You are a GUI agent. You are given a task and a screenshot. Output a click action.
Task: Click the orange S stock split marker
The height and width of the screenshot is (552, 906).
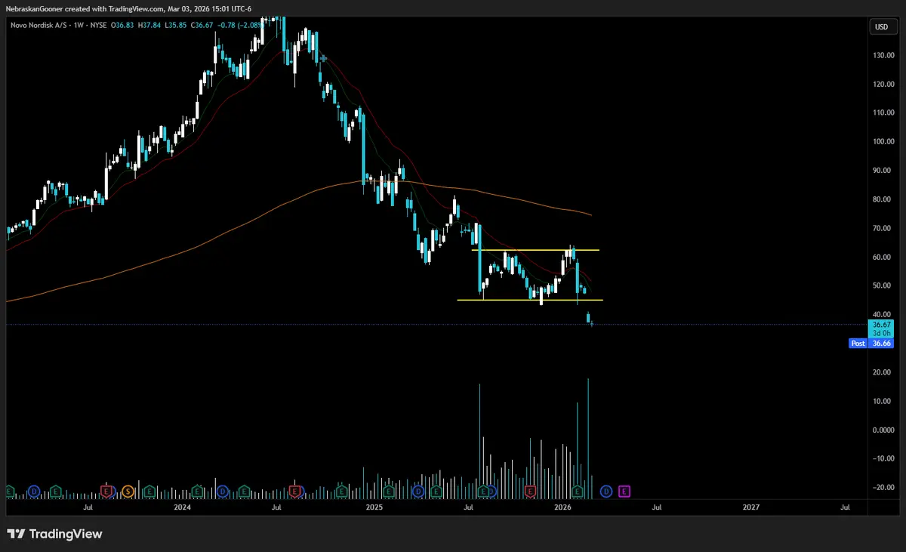[x=128, y=492]
